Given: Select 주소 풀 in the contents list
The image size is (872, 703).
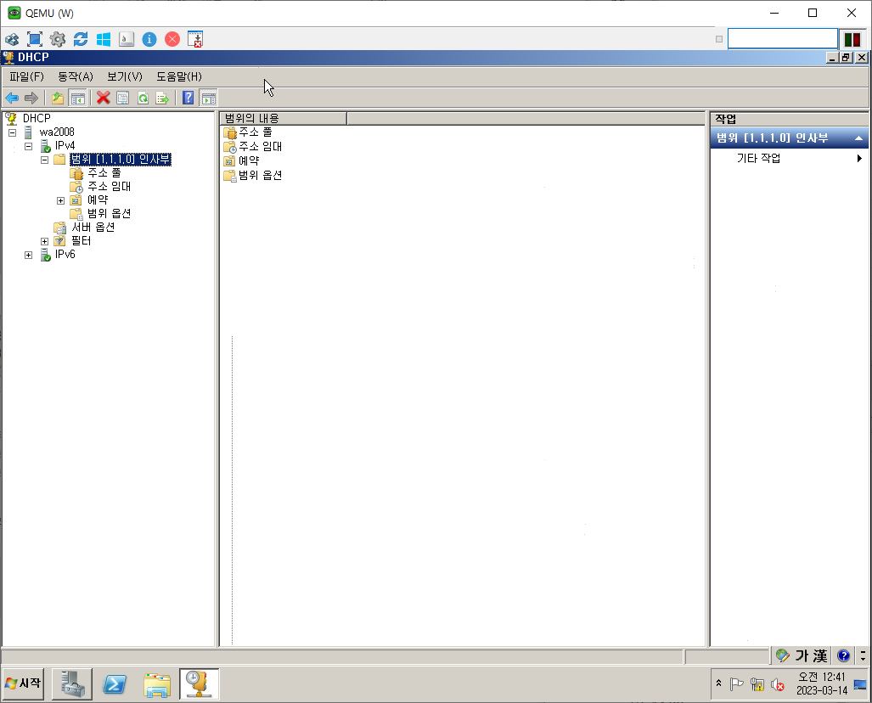Looking at the screenshot, I should (x=256, y=132).
